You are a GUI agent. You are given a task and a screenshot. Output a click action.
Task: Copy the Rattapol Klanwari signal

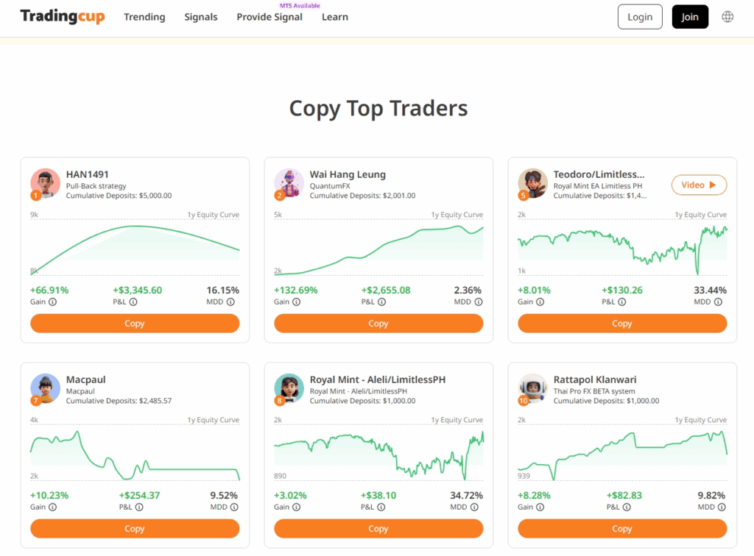coord(622,529)
